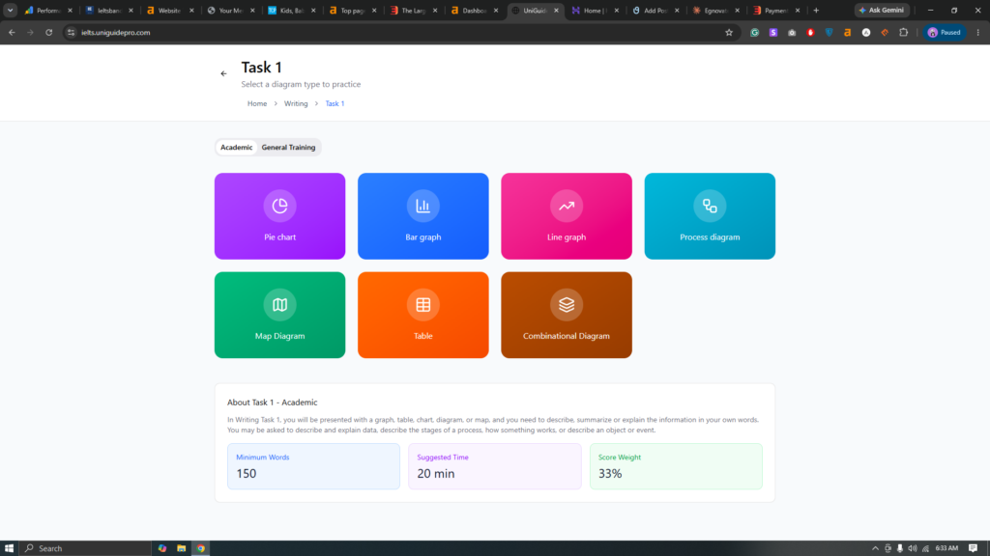Image resolution: width=990 pixels, height=556 pixels.
Task: Bookmark this page with the star icon
Action: [x=729, y=33]
